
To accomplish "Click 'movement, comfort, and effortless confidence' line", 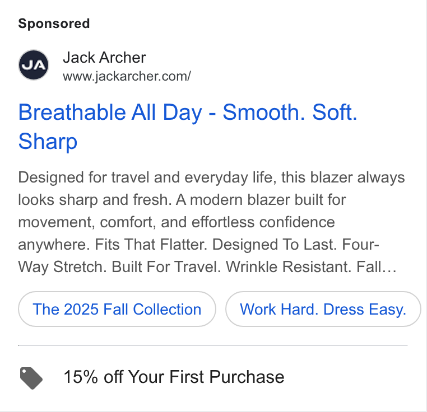I will pyautogui.click(x=177, y=222).
